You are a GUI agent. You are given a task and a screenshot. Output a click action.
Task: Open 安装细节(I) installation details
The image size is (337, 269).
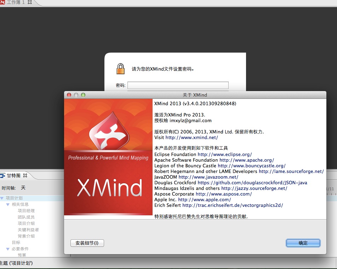coord(87,243)
